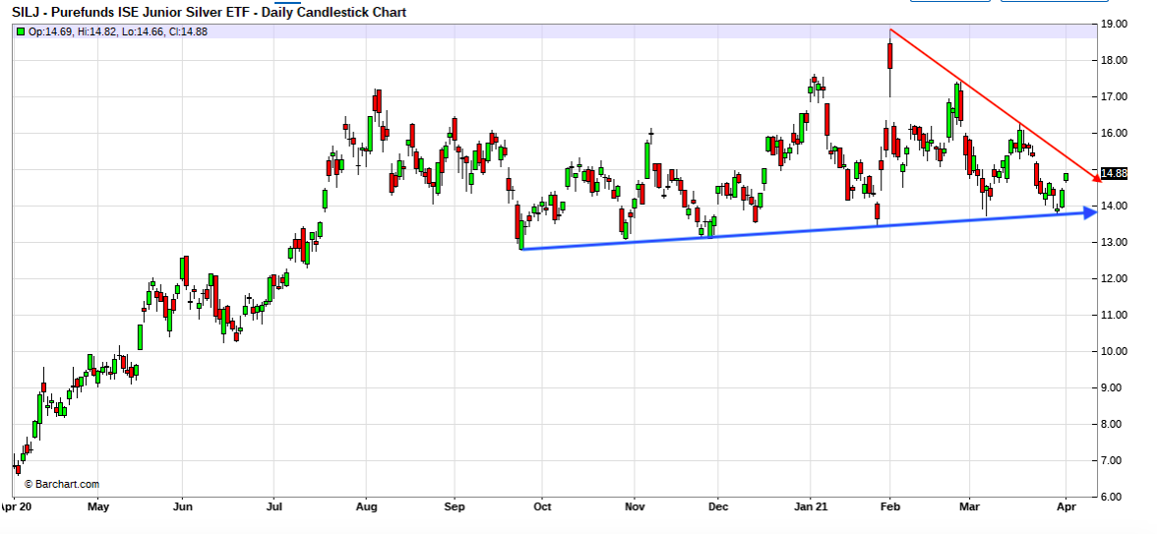
Task: Click the Sep date axis label
Action: tap(455, 506)
